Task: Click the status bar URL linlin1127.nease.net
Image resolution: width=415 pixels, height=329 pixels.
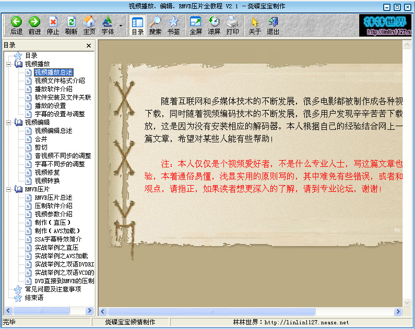Action: tap(306, 322)
